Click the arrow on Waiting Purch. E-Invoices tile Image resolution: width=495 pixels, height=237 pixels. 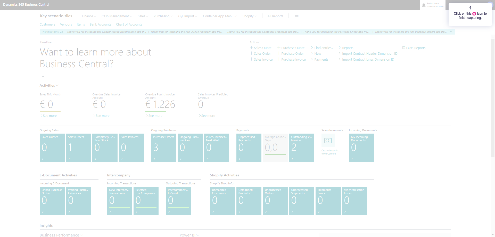point(69,212)
